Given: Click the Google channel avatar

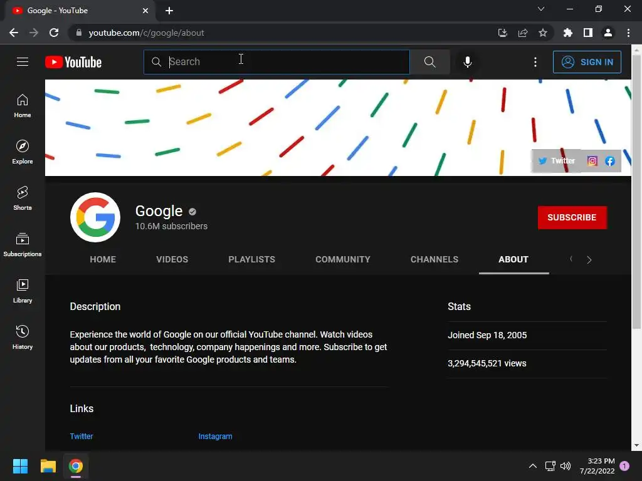Looking at the screenshot, I should 95,217.
